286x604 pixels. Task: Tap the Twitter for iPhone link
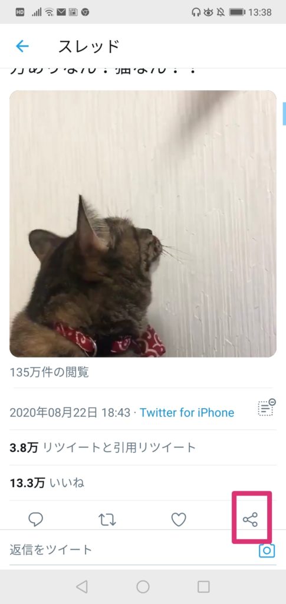point(187,413)
